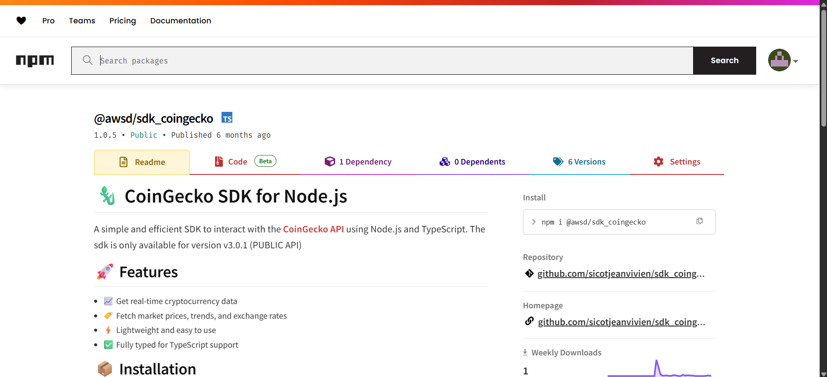Click the scrollbar down arrow

pos(824,374)
